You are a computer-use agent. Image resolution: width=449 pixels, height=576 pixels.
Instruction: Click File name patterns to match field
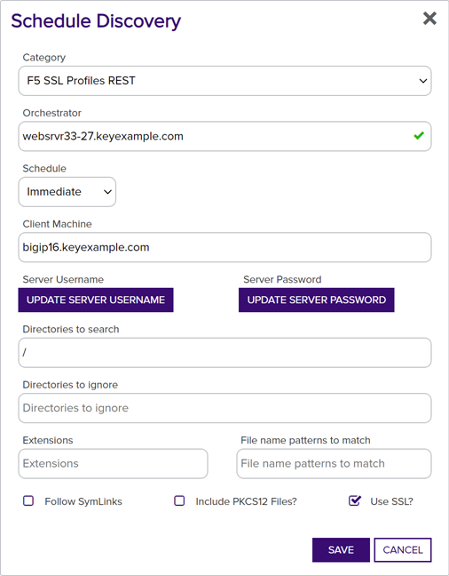[x=334, y=464]
